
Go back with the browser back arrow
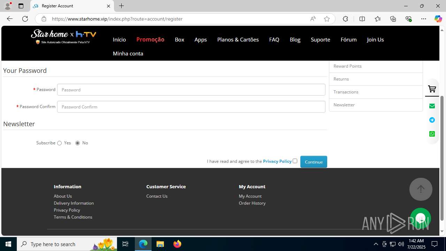(10, 19)
